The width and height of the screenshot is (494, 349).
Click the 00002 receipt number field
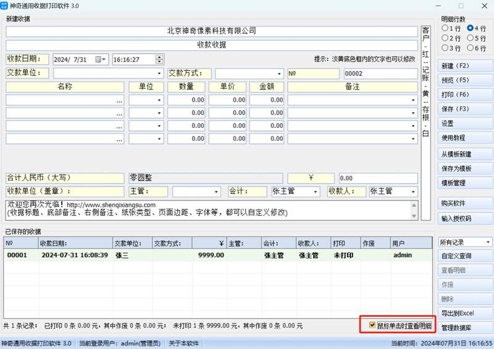pyautogui.click(x=380, y=74)
